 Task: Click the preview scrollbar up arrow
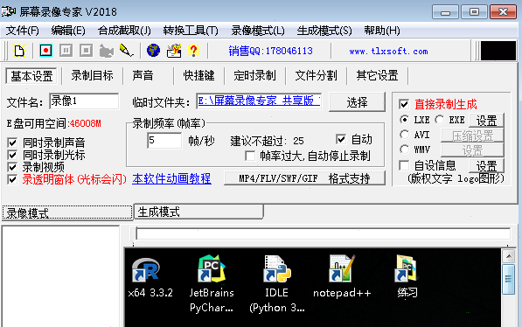pos(508,256)
